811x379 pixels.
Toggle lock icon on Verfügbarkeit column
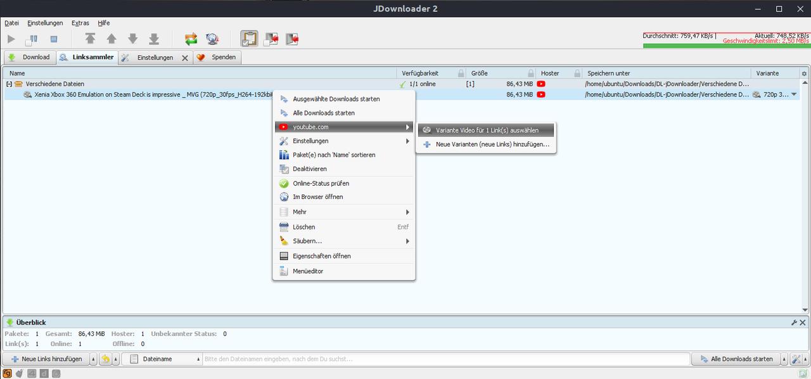461,74
